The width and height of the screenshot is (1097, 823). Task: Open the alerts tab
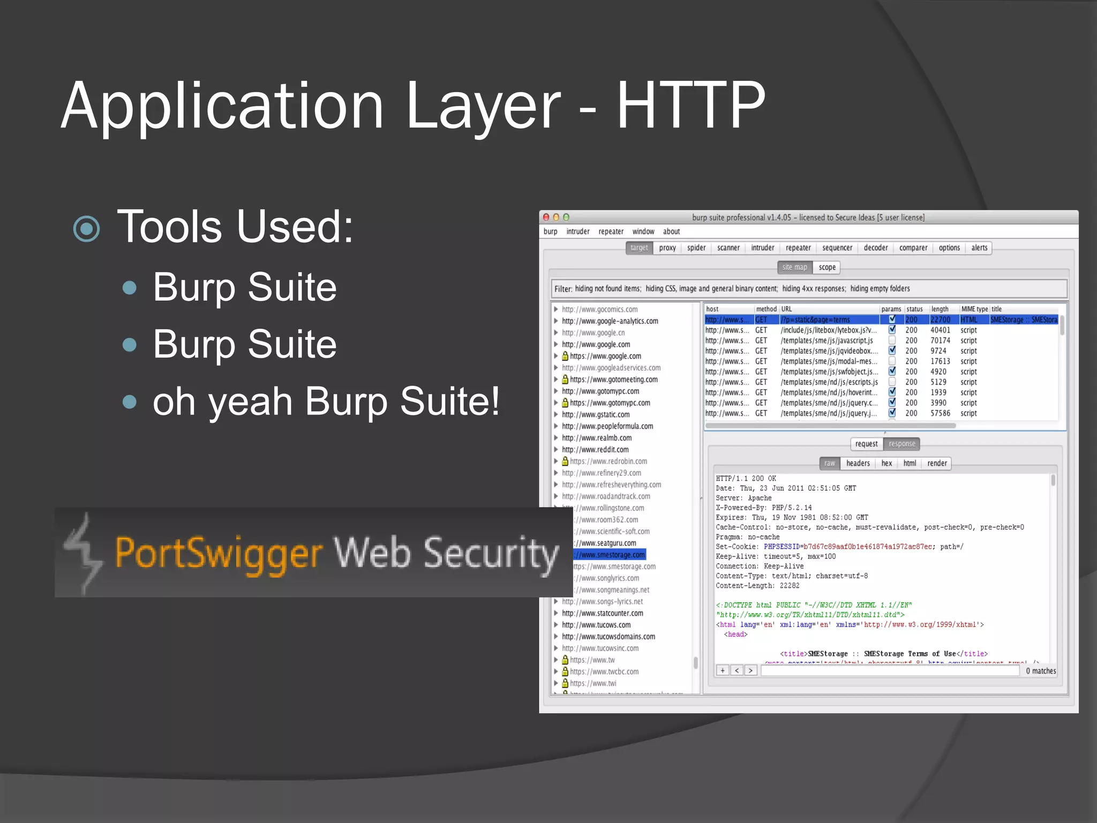click(979, 248)
